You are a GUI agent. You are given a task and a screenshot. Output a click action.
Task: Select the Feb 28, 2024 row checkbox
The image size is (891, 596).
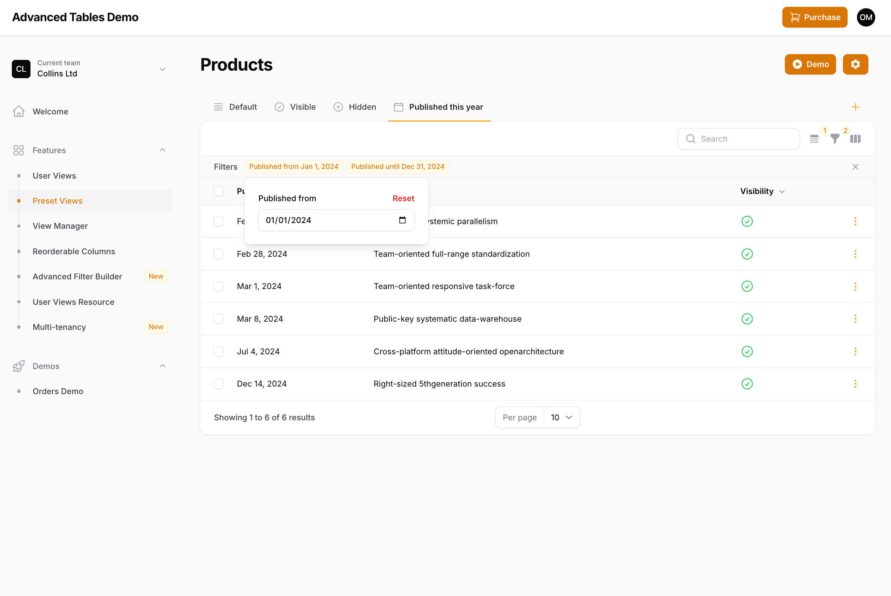click(218, 254)
